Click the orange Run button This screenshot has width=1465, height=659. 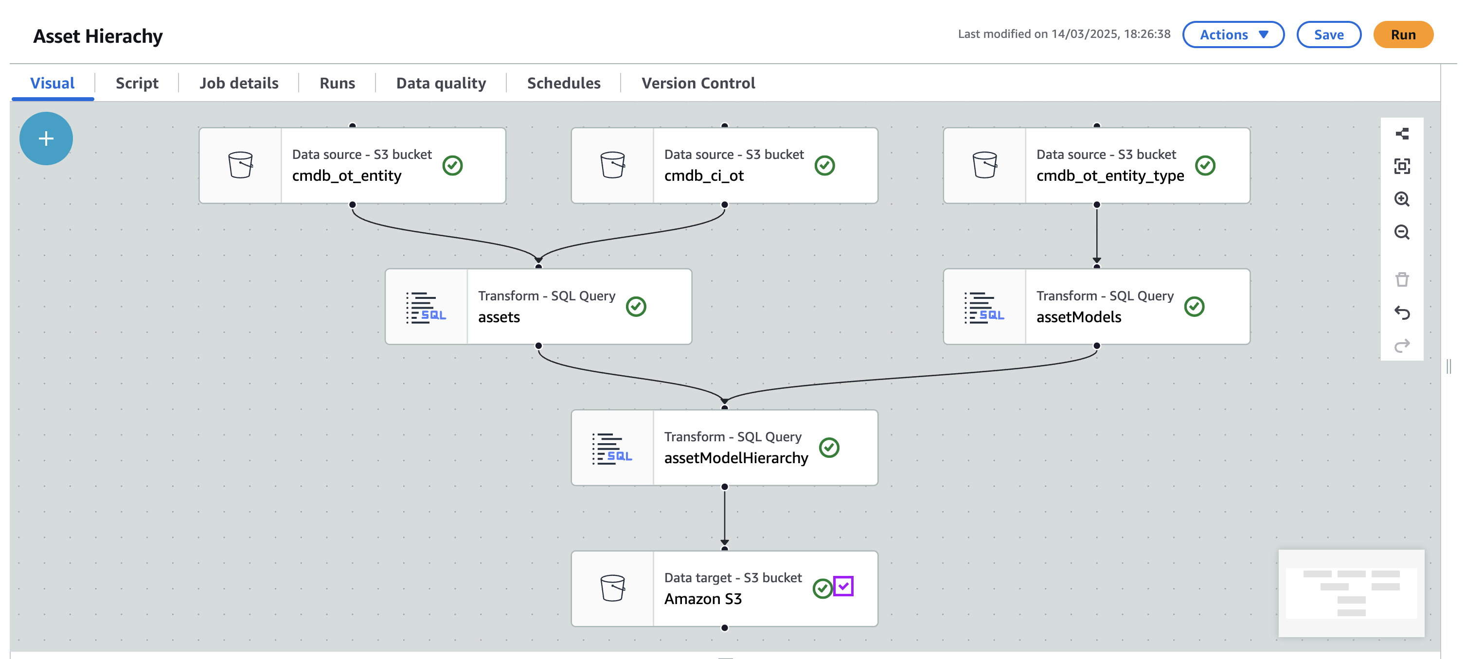pos(1403,35)
